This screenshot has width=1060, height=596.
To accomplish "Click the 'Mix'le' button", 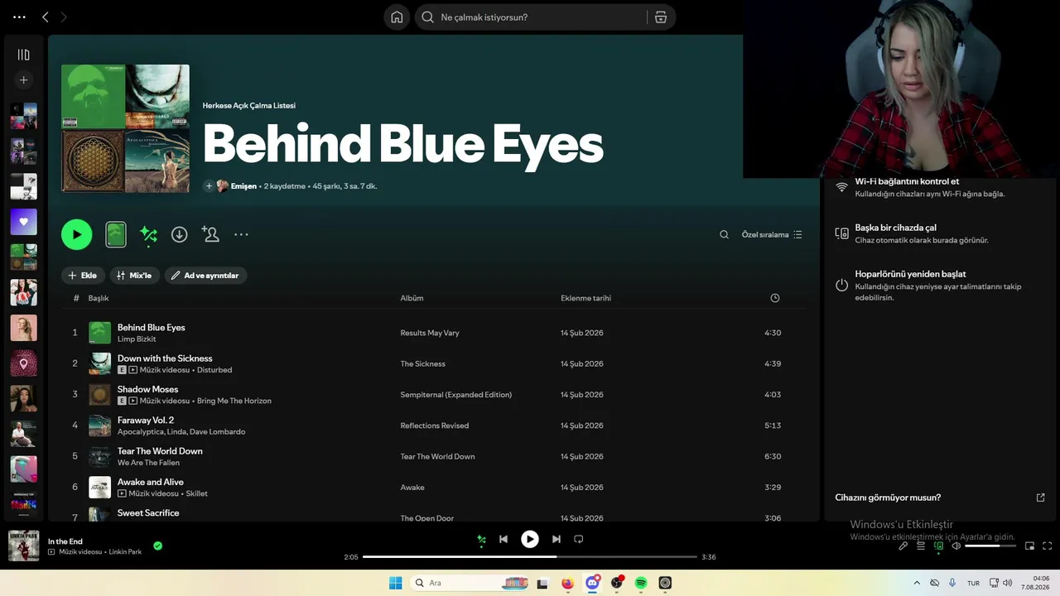I will coord(134,276).
